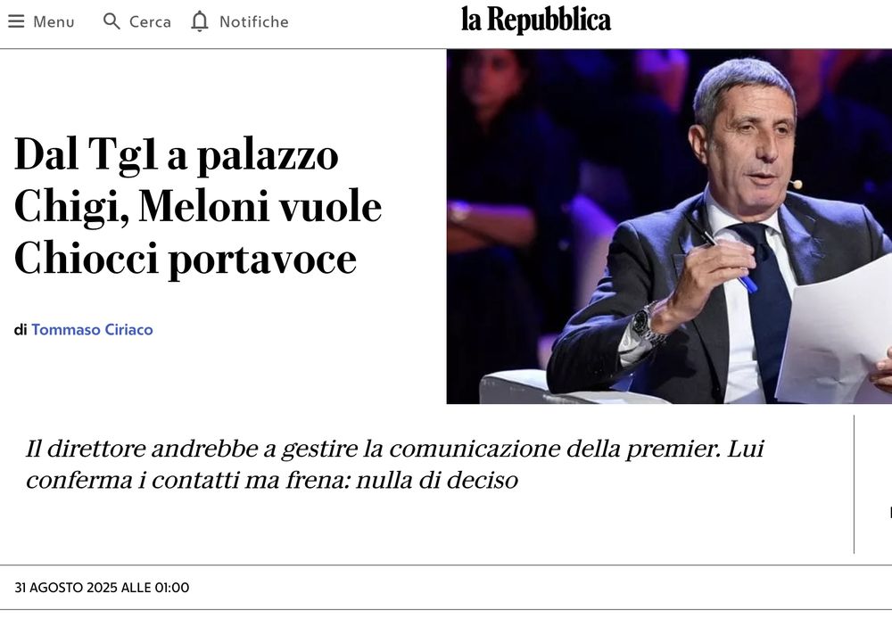Click the magnifying glass search icon
Viewport: 892px width, 635px height.
pos(111,21)
